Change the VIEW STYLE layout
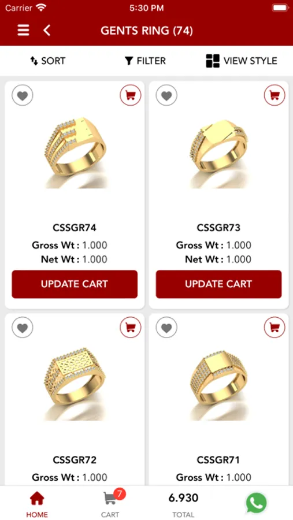The image size is (293, 520). click(241, 61)
